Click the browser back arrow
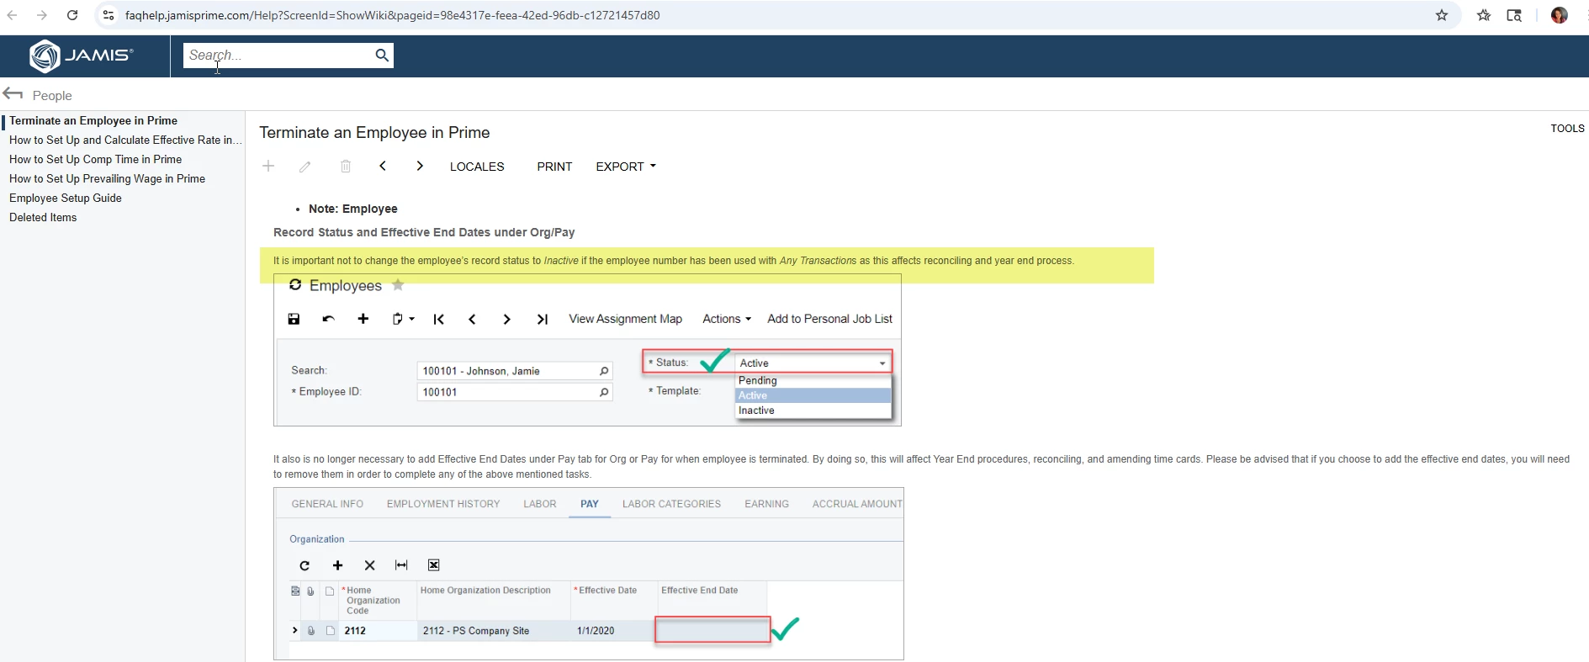The image size is (1589, 662). (12, 15)
